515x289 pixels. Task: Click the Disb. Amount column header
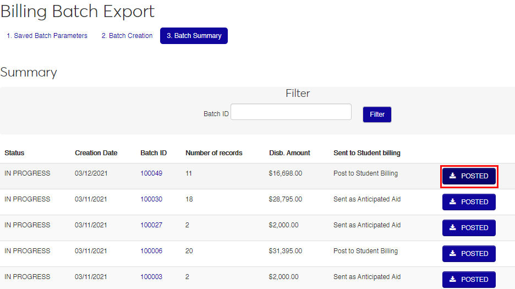[x=289, y=153]
